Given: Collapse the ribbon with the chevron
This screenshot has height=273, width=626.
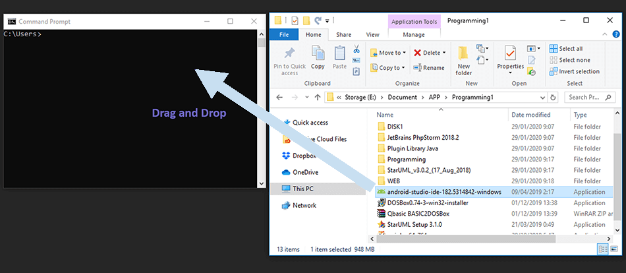Looking at the screenshot, I should (x=606, y=35).
